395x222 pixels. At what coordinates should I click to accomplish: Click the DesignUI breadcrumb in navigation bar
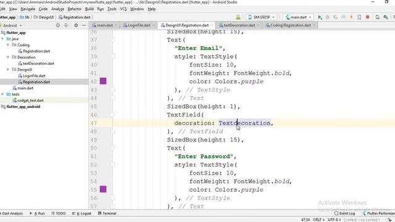44,17
